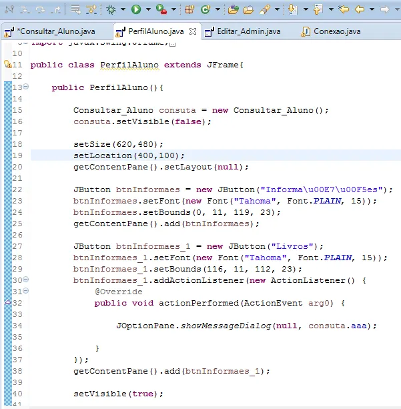
Task: Collapse the constructor fold at line 13
Action: pyautogui.click(x=26, y=87)
